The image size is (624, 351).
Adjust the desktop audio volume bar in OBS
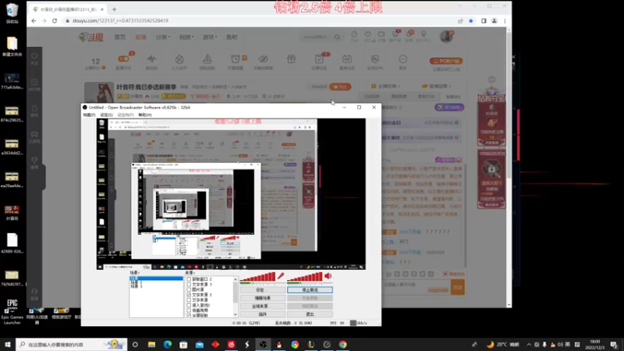(x=305, y=278)
